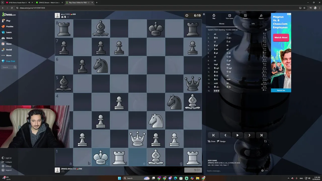This screenshot has height=181, width=322.
Task: Open a new browser tab
Action: click(97, 3)
